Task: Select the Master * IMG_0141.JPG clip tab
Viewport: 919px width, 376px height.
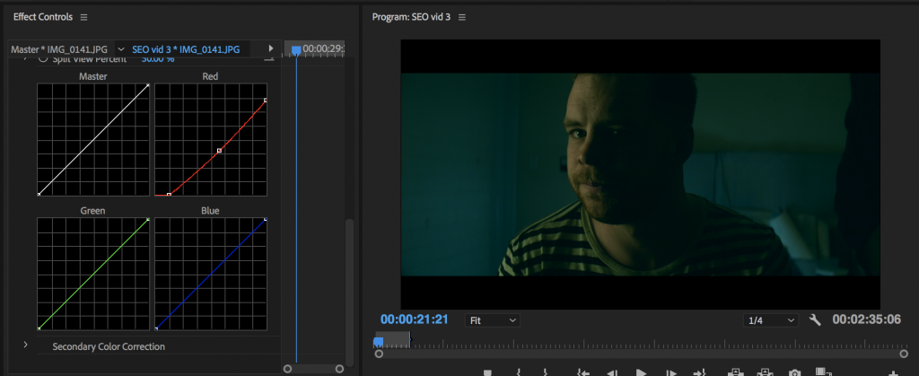Action: click(59, 49)
